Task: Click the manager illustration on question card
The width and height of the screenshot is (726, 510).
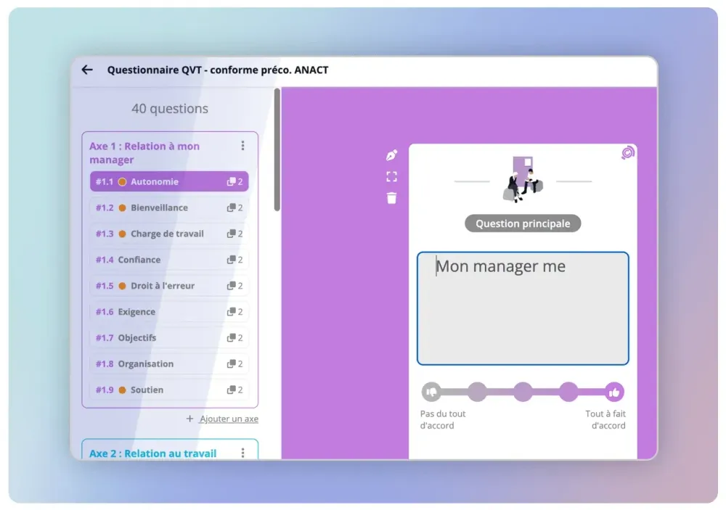Action: 523,180
